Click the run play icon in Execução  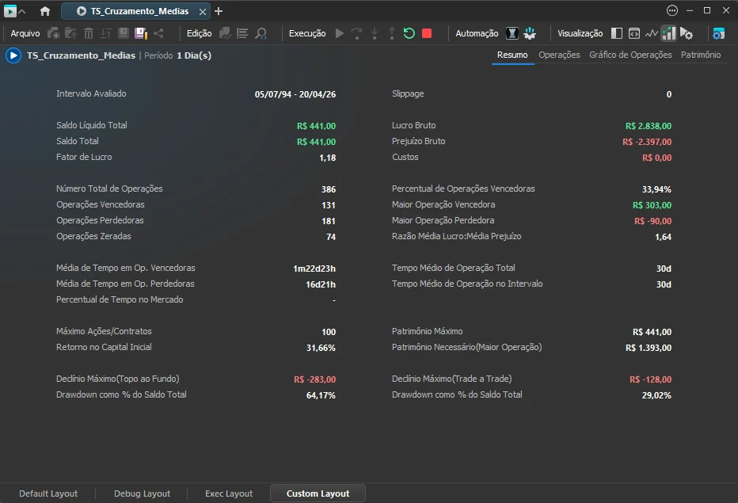(340, 33)
